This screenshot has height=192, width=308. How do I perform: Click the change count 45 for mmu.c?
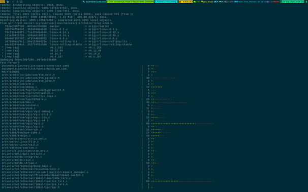(148, 102)
